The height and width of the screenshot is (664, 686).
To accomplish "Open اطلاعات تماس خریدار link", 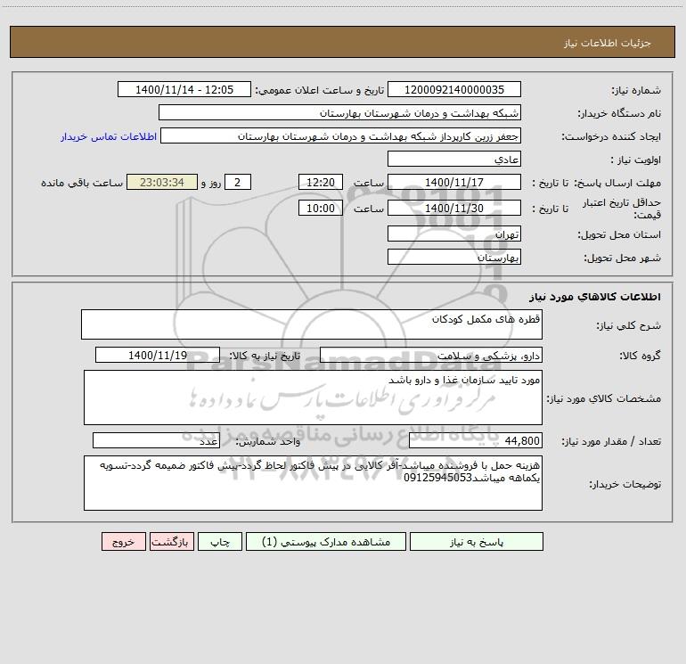I will coord(109,136).
